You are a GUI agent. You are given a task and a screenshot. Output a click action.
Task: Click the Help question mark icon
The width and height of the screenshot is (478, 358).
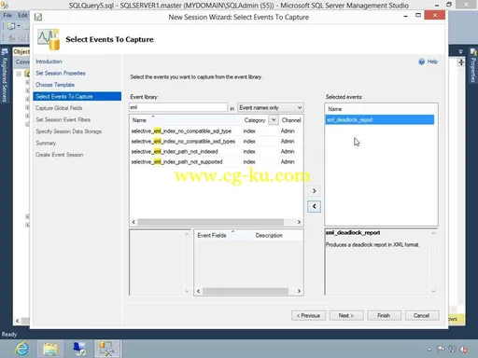coord(422,62)
